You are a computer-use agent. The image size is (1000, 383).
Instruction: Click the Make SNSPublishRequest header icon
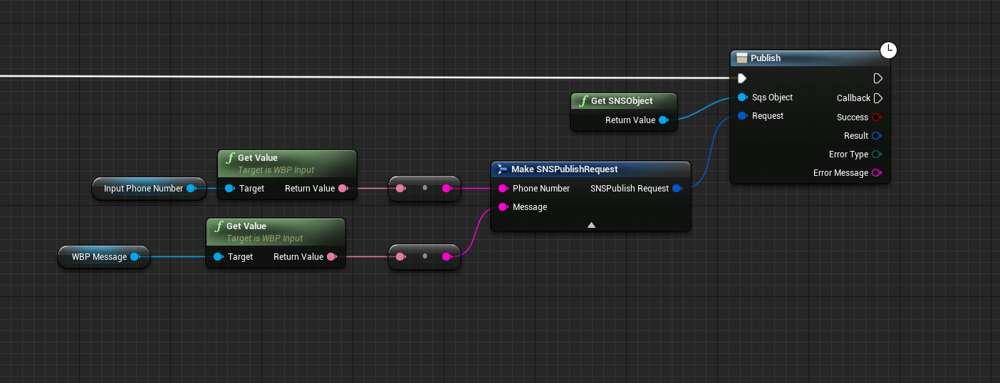tap(502, 169)
